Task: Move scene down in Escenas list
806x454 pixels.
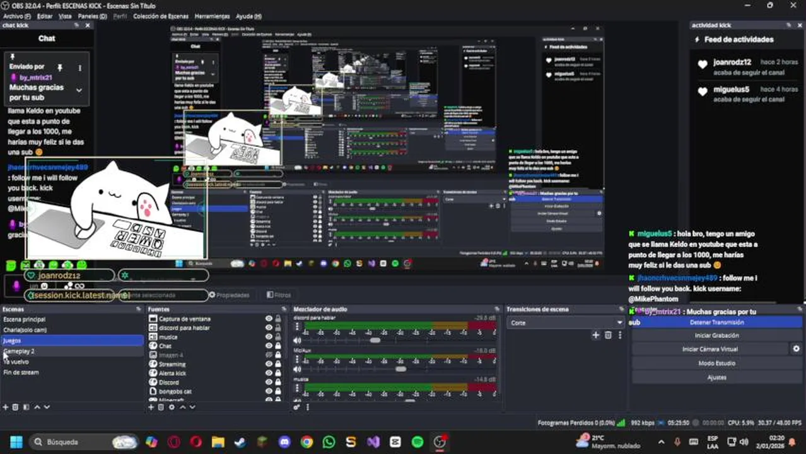Action: [x=47, y=407]
